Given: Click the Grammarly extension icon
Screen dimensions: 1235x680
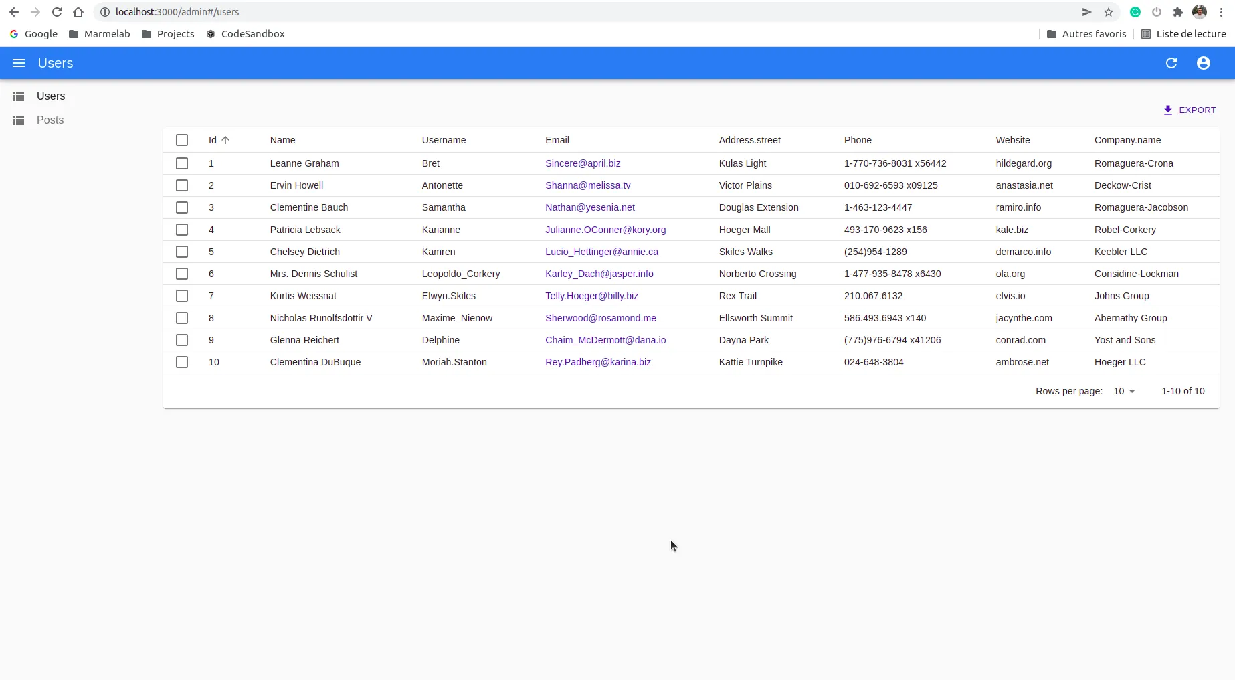Looking at the screenshot, I should [1135, 12].
